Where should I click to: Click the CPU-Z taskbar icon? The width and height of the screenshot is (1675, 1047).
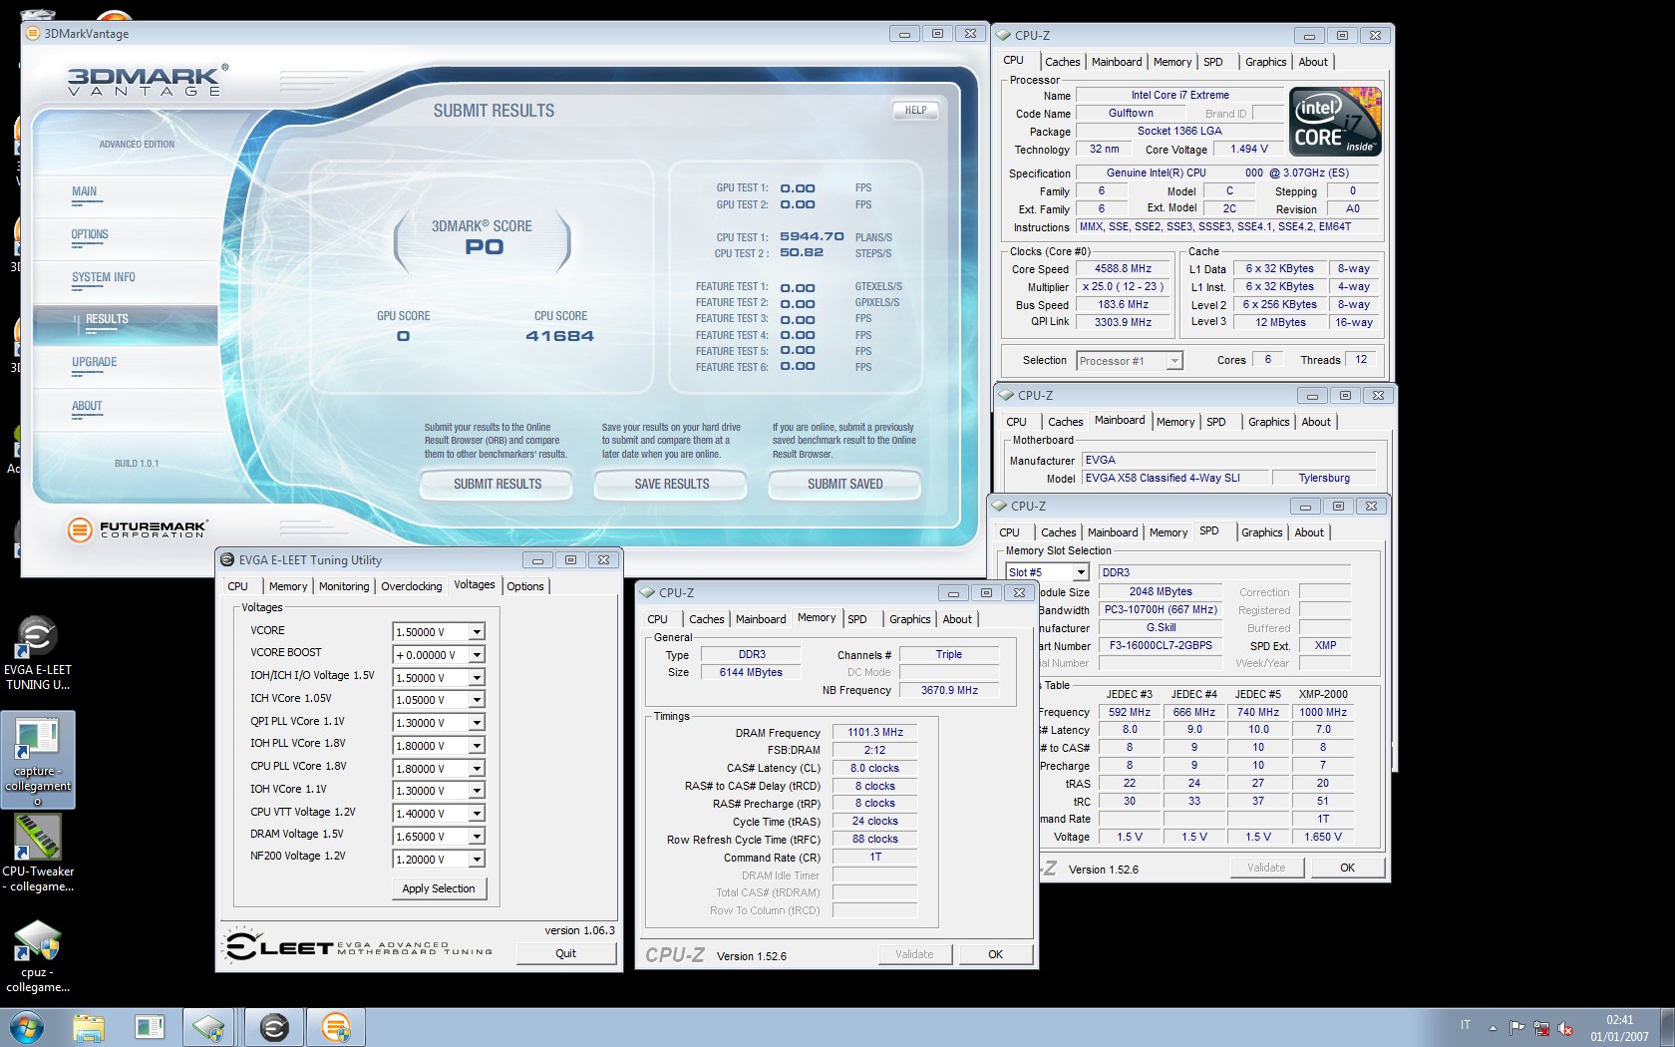(x=210, y=1027)
